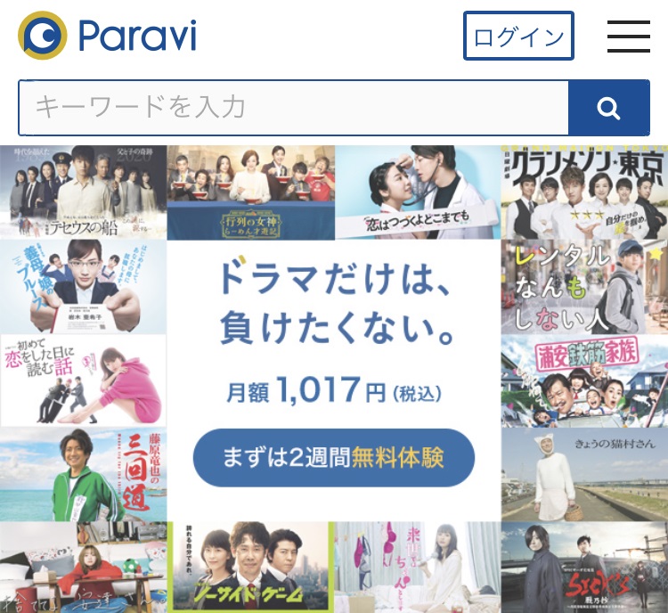
Task: Open the レンタルなんもしない人 thumbnail
Action: [584, 287]
